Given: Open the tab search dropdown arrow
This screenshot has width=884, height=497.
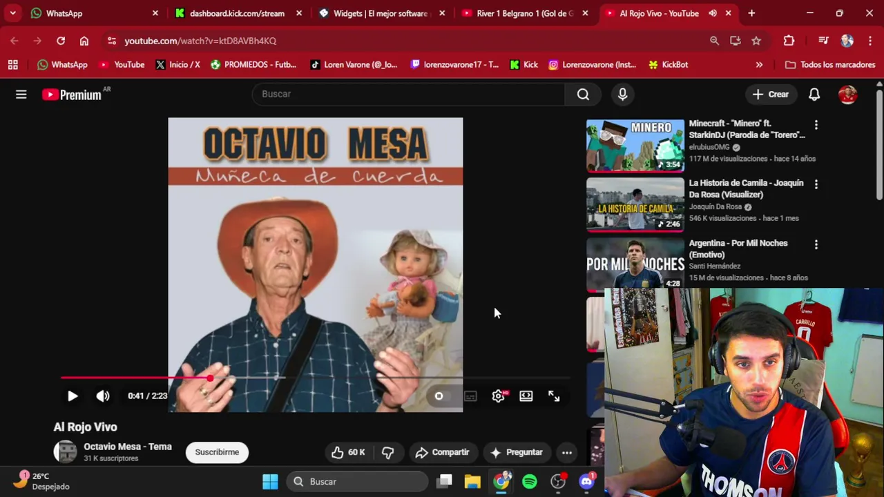Looking at the screenshot, I should pos(12,13).
